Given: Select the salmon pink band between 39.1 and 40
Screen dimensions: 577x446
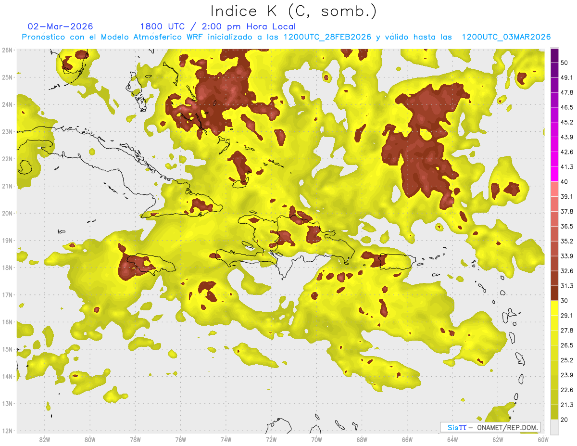Looking at the screenshot, I should tap(554, 189).
